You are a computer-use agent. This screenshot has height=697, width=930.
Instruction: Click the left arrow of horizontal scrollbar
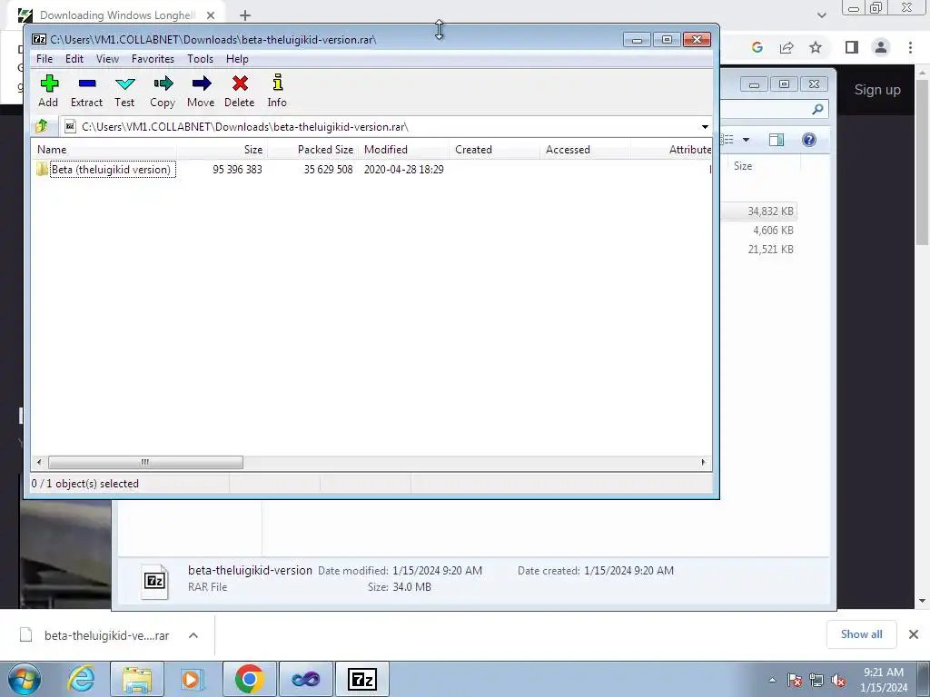(39, 462)
